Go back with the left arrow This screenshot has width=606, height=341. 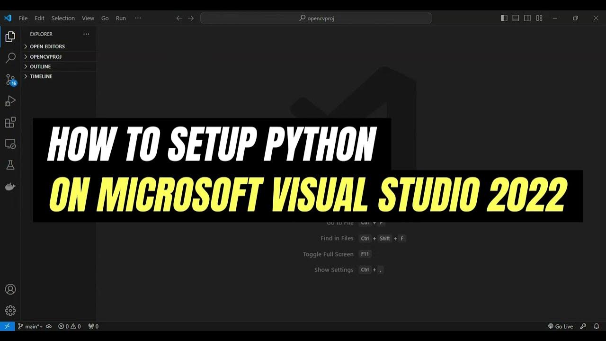pos(179,18)
